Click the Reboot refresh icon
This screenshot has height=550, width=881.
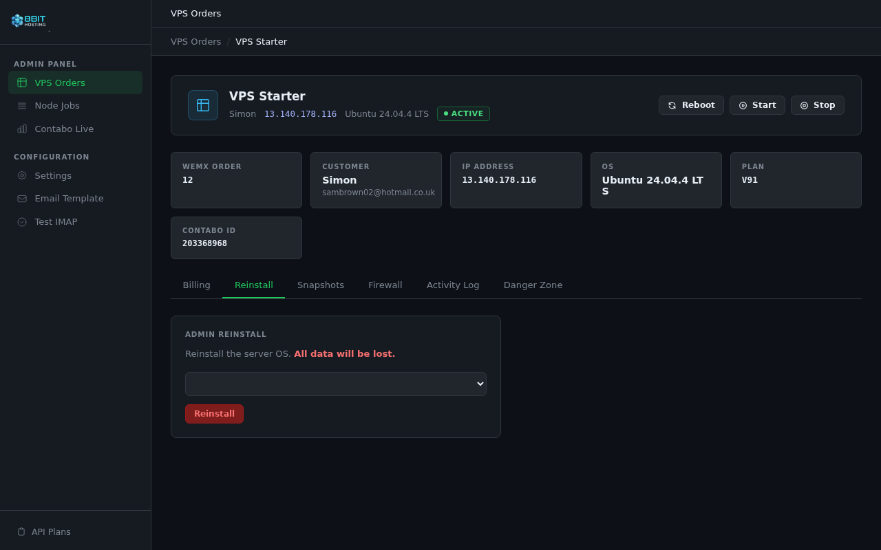coord(672,105)
